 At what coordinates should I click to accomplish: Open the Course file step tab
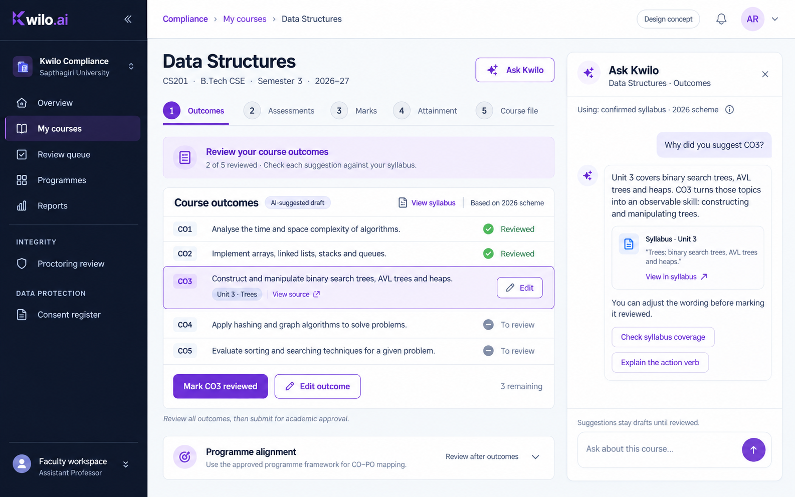pos(507,111)
